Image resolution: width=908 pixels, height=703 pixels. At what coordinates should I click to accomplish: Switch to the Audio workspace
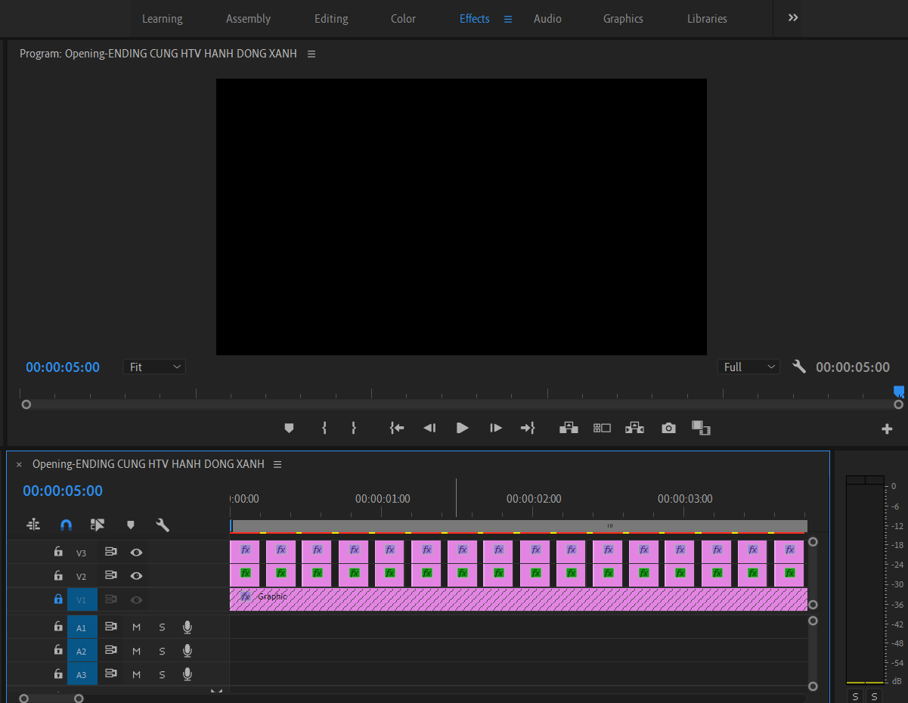[x=547, y=19]
